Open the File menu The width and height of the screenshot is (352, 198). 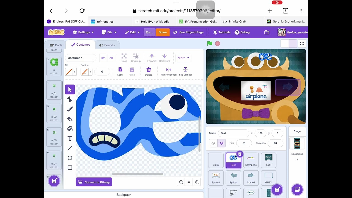109,32
